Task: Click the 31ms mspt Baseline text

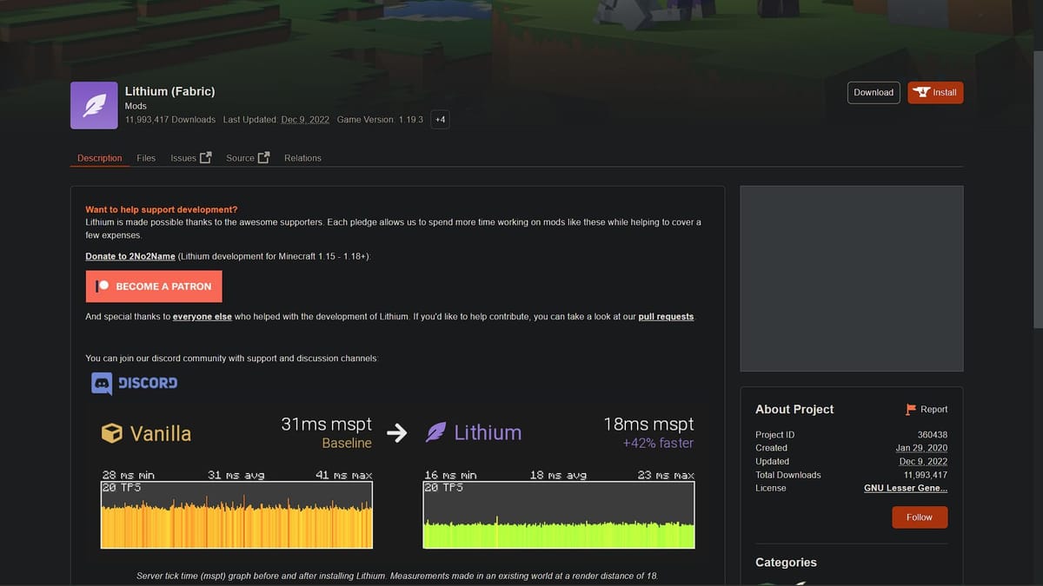Action: click(326, 432)
